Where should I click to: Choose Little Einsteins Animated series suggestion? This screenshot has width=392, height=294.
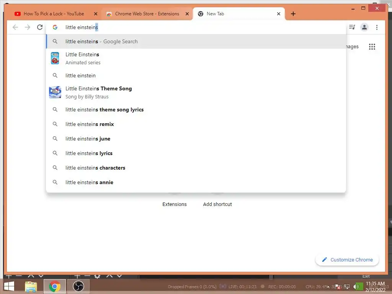(196, 58)
